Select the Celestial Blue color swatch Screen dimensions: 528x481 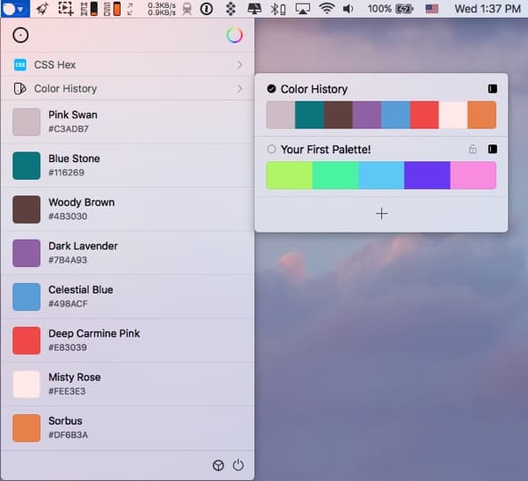(26, 297)
